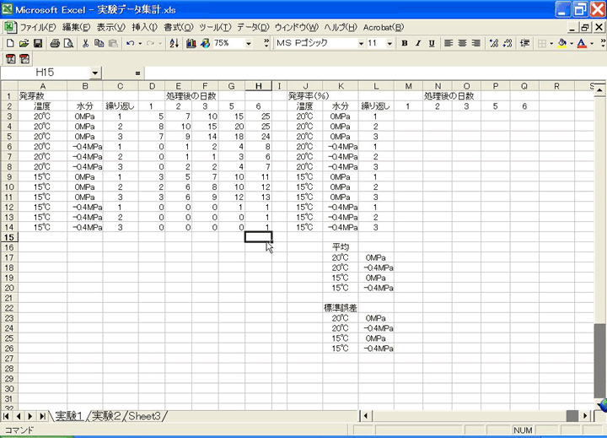Toggle Underline formatting
This screenshot has width=607, height=438.
[x=432, y=43]
